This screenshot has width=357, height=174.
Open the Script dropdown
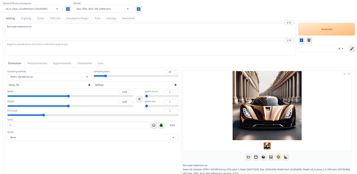coord(93,138)
